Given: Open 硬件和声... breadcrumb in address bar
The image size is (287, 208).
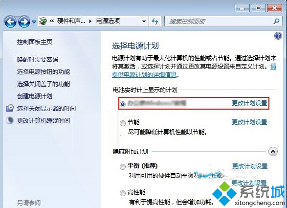Looking at the screenshot, I should click(71, 21).
